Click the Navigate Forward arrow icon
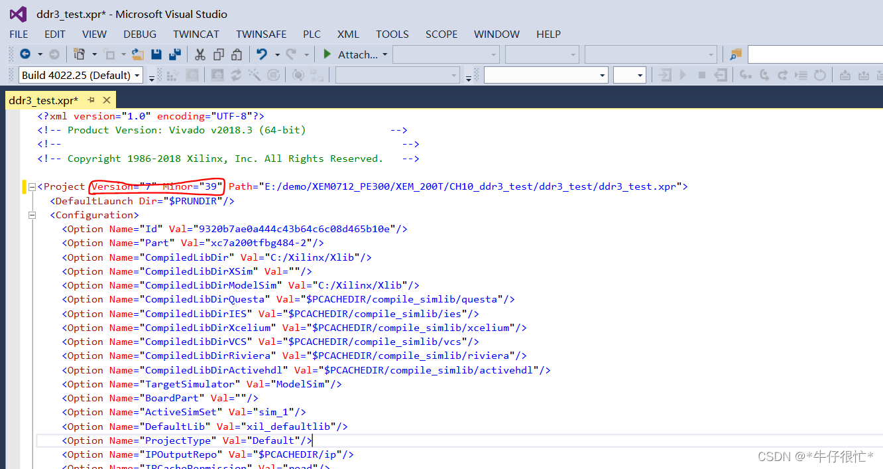Image resolution: width=883 pixels, height=469 pixels. pos(54,54)
